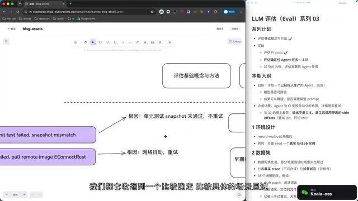Screen dimensions: 358x201
Task: Toggle the Excalidraw keep-tool-active lock
Action: pyautogui.click(x=76, y=42)
